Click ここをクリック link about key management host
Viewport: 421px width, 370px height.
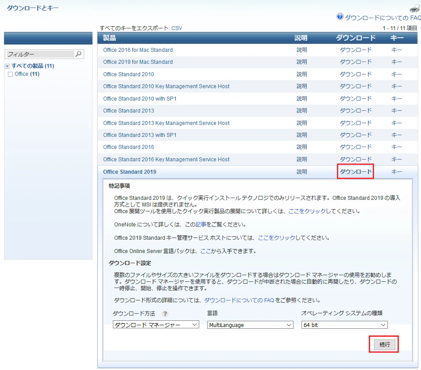tap(277, 238)
